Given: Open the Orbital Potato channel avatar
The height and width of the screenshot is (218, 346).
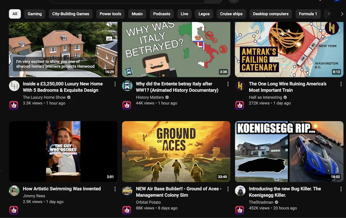Looking at the screenshot, I should click(x=127, y=191).
